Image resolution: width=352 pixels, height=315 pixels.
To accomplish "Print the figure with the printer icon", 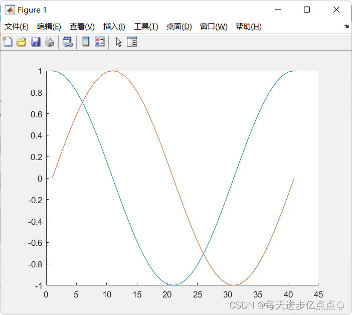I will (x=50, y=42).
